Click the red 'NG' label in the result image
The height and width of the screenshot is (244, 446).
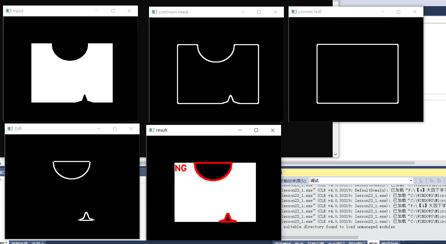tap(181, 168)
